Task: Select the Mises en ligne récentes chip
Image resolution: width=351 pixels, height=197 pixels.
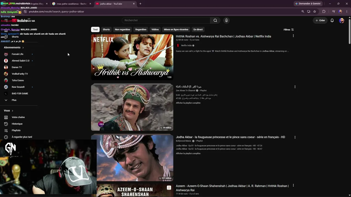Action: pyautogui.click(x=176, y=30)
